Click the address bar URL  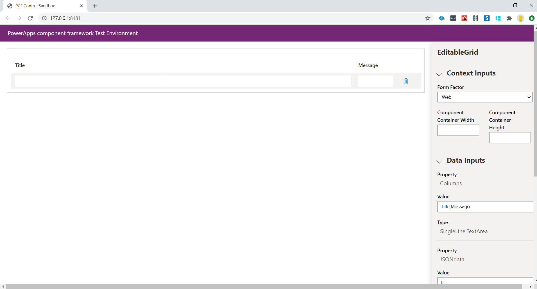coord(65,18)
